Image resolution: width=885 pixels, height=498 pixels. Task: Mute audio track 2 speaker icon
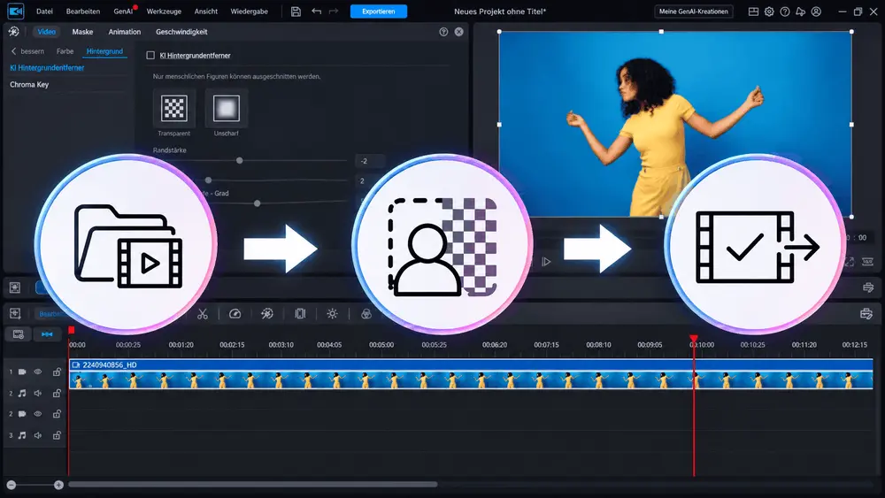pyautogui.click(x=38, y=393)
